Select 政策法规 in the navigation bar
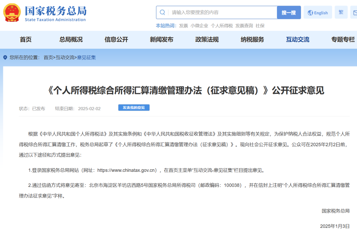The image size is (357, 233). tap(207, 40)
